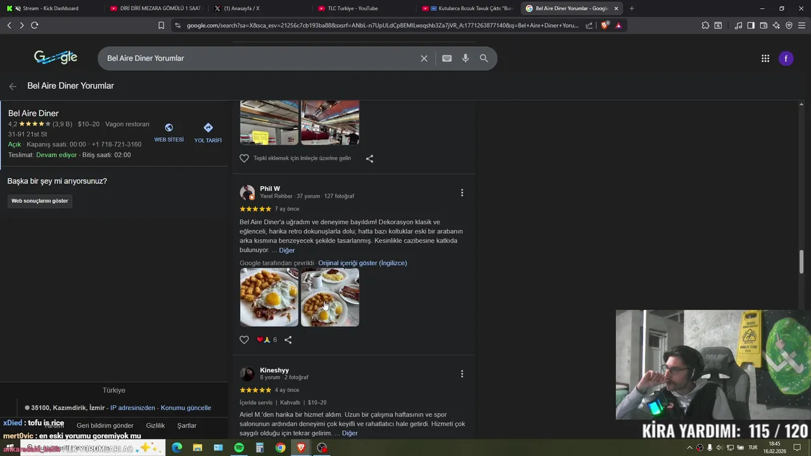811x456 pixels.
Task: Open the Brave Wallet icon
Action: [x=763, y=25]
